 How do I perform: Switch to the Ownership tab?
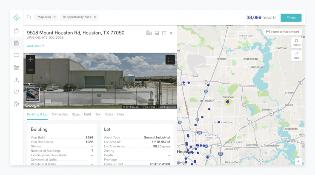point(60,114)
